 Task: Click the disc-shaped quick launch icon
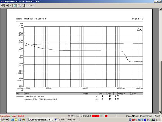click(x=23, y=120)
